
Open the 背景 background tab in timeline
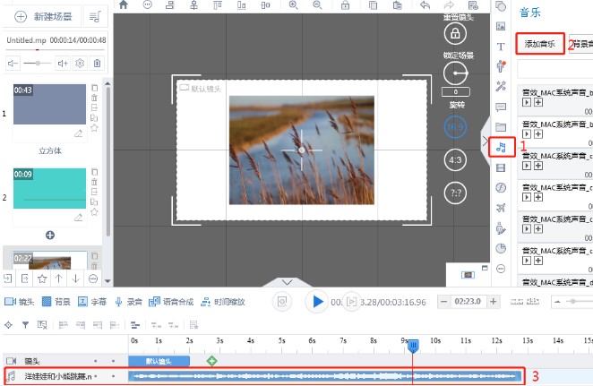coord(56,302)
